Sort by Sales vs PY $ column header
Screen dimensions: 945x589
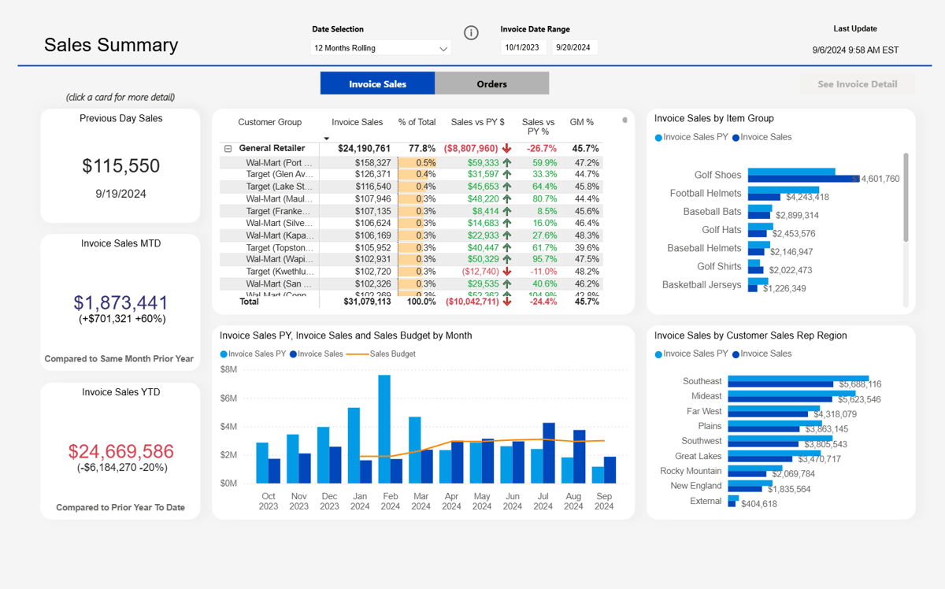click(477, 122)
